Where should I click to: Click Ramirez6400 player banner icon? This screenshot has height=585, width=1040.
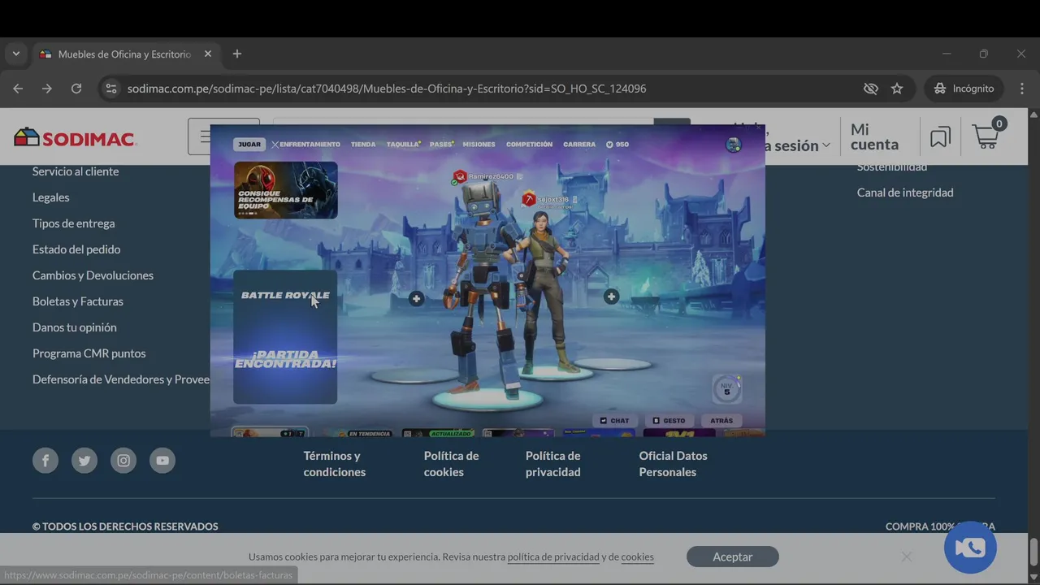(460, 176)
